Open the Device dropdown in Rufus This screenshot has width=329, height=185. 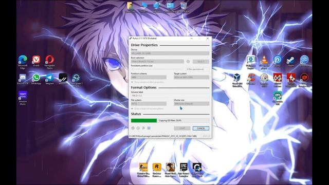(170, 53)
